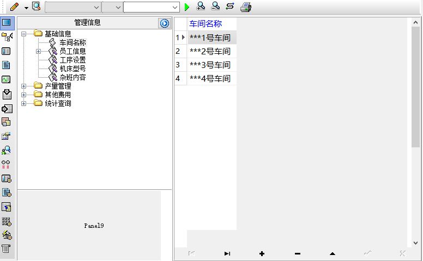The image size is (423, 261).
Task: Select the ***4号车间 cell
Action: (x=211, y=78)
